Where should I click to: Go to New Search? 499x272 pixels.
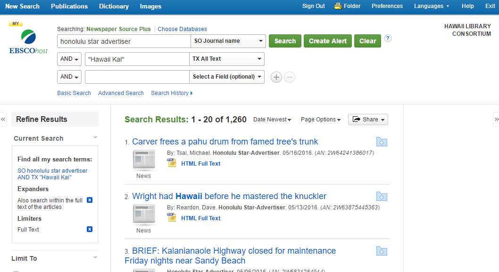pyautogui.click(x=22, y=6)
